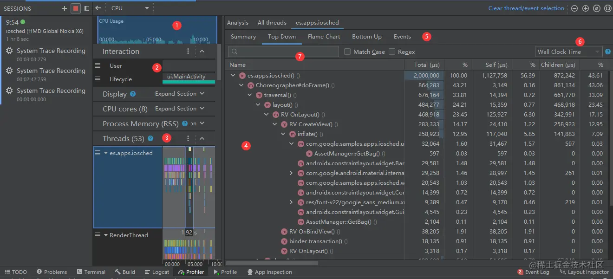Screen dimensions: 613x279
Task: Open the Bottom Up tab
Action: (367, 37)
